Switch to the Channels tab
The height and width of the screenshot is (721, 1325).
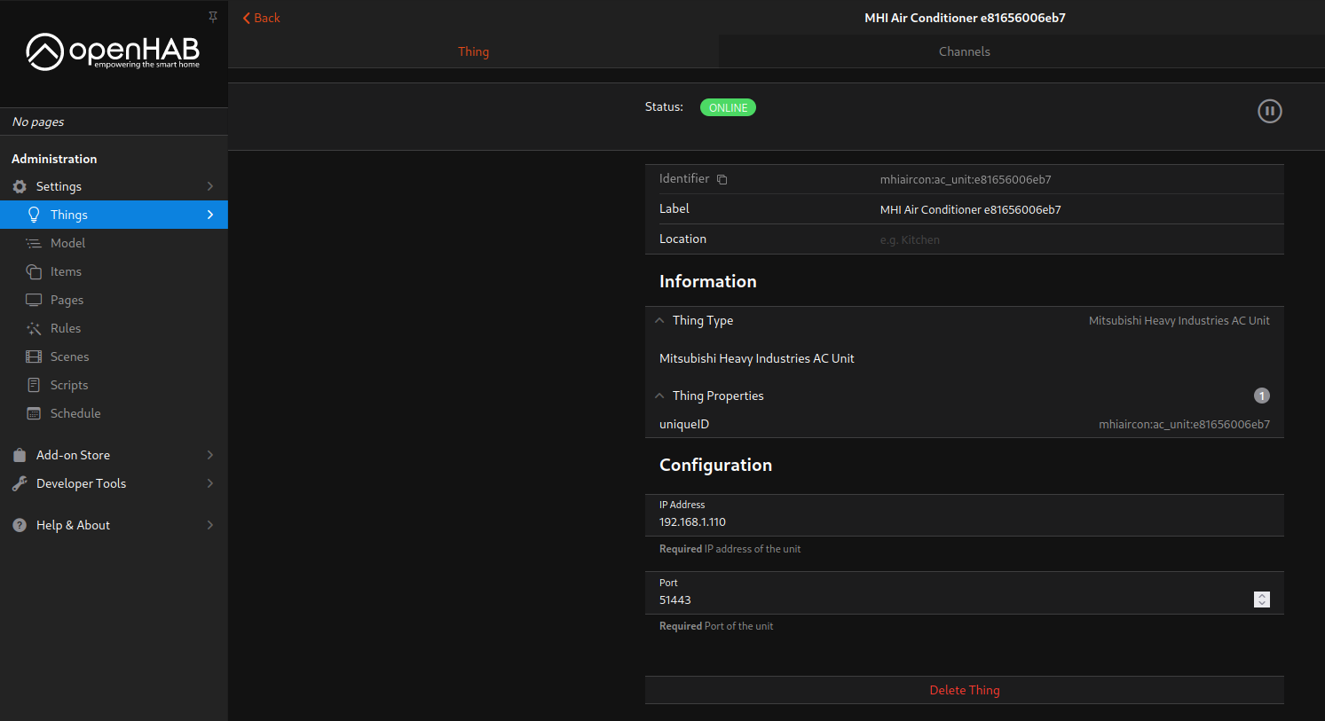click(x=964, y=51)
